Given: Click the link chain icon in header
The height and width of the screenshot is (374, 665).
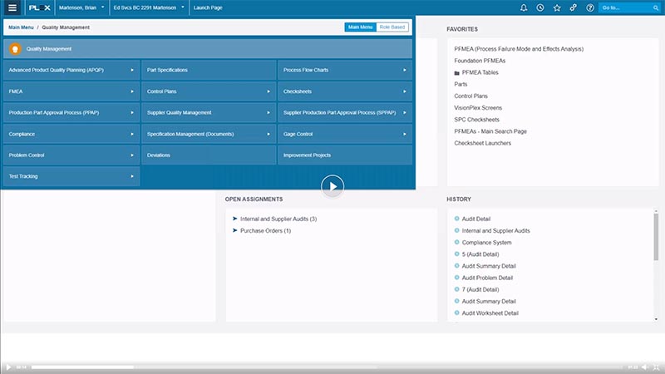Looking at the screenshot, I should [573, 7].
